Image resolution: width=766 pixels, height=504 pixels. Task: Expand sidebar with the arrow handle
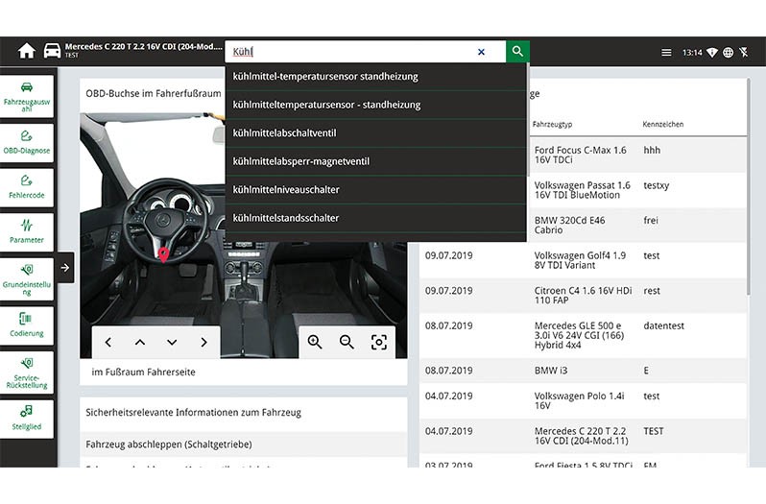[64, 268]
